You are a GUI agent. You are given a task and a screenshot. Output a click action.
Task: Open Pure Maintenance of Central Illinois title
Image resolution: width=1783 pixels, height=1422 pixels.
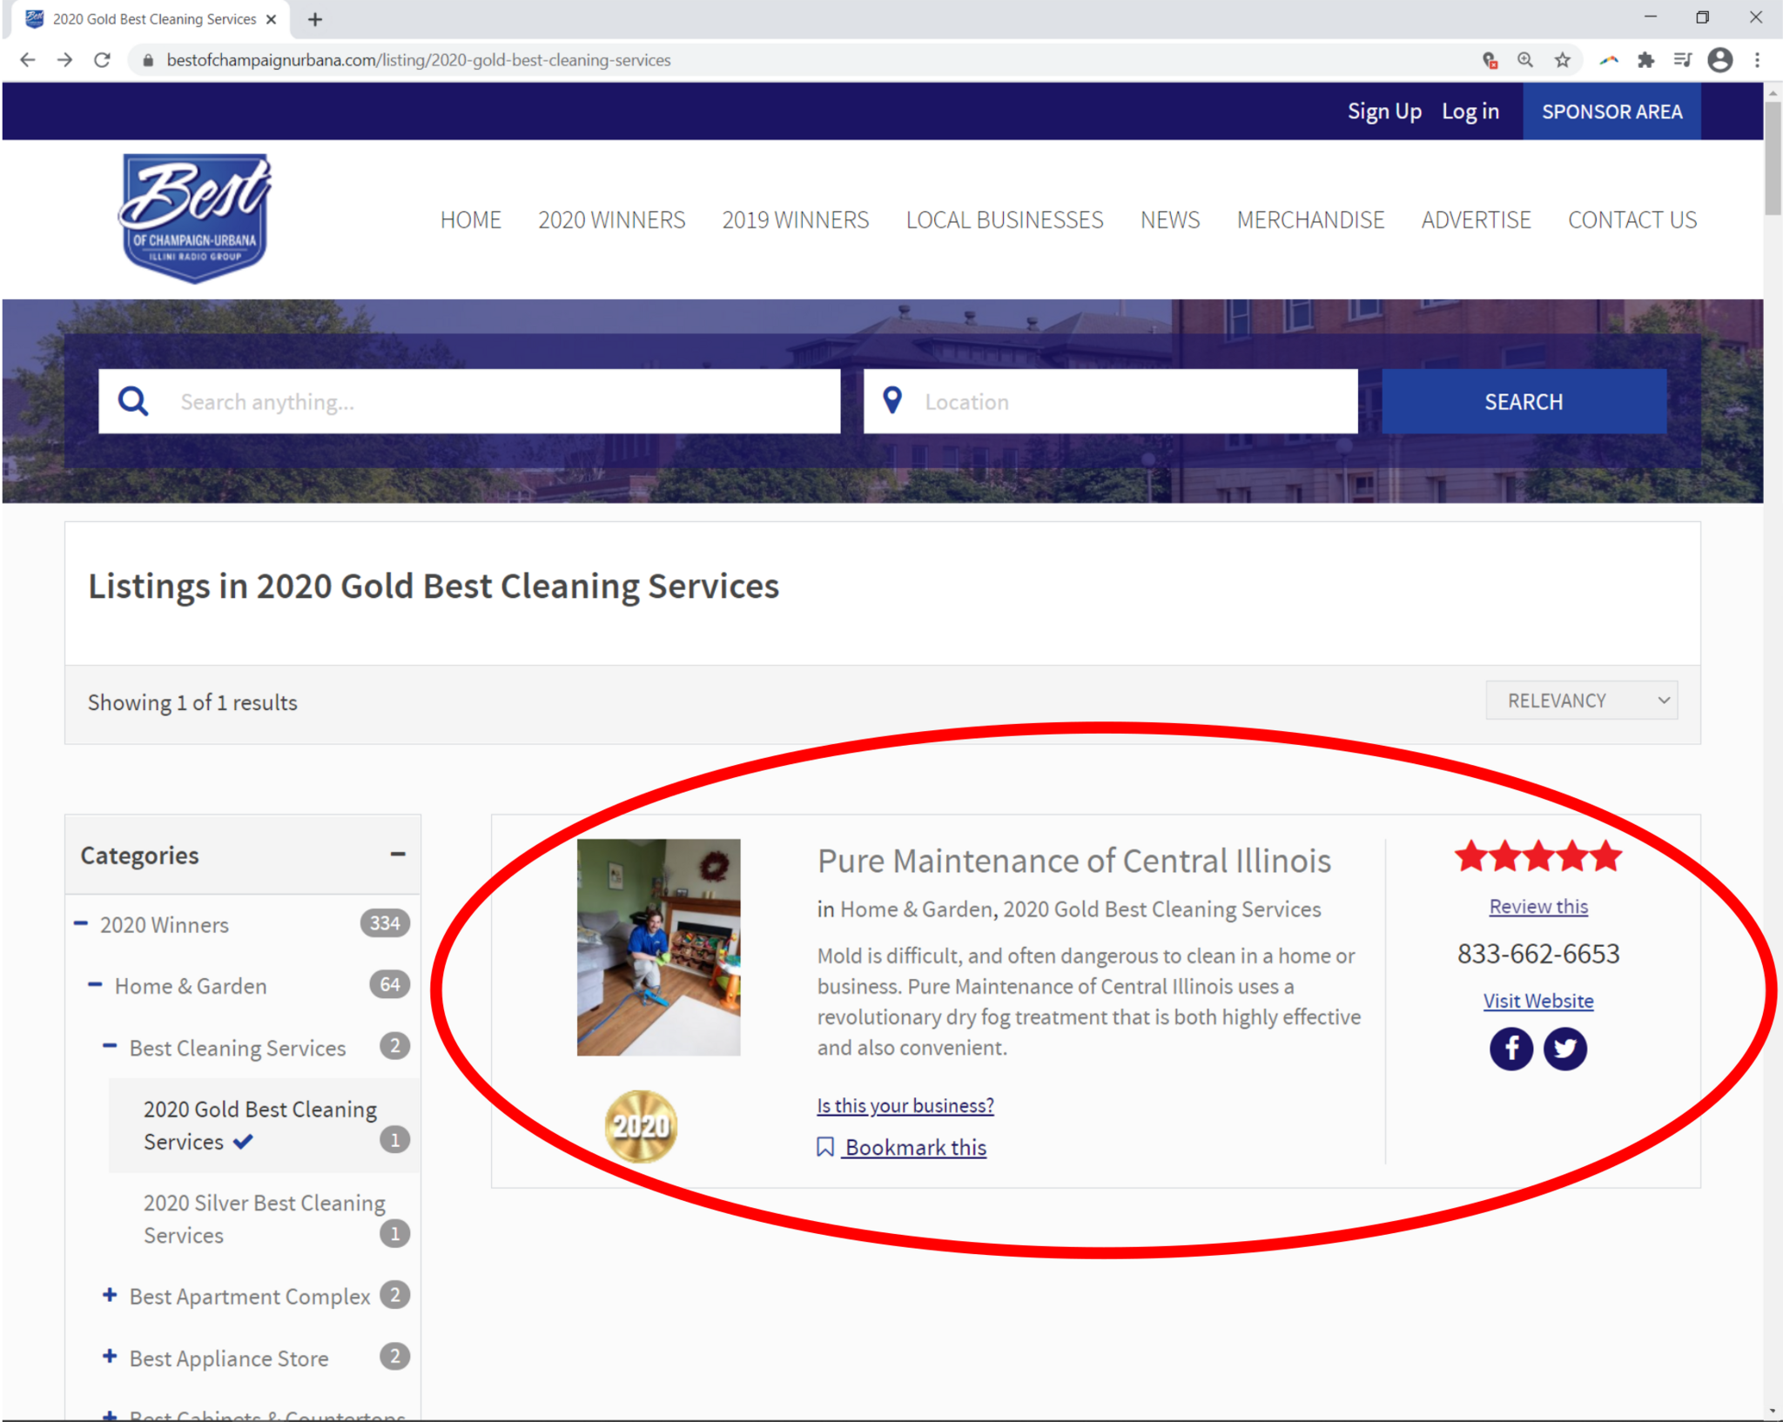pyautogui.click(x=1074, y=861)
